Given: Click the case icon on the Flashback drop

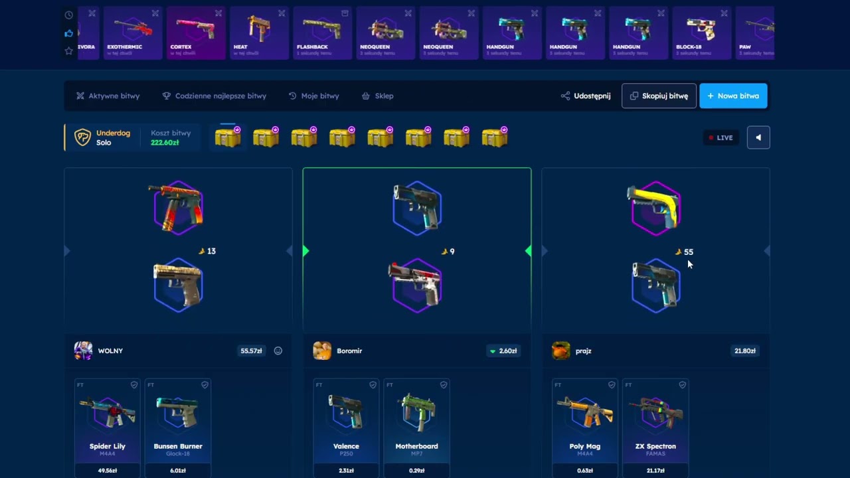Looking at the screenshot, I should (x=345, y=13).
